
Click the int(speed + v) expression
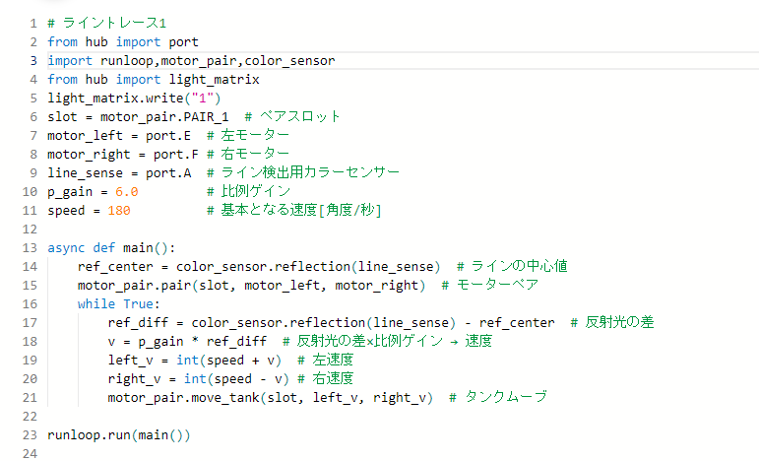(228, 361)
